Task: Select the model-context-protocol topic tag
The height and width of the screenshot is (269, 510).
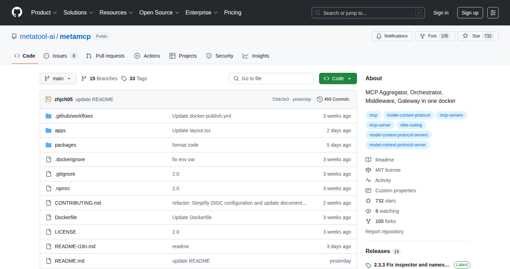Action: pyautogui.click(x=408, y=115)
